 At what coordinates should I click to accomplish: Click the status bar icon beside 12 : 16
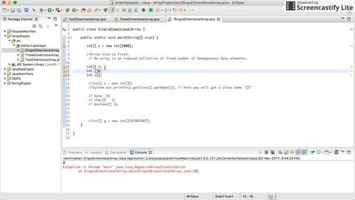[x=270, y=196]
